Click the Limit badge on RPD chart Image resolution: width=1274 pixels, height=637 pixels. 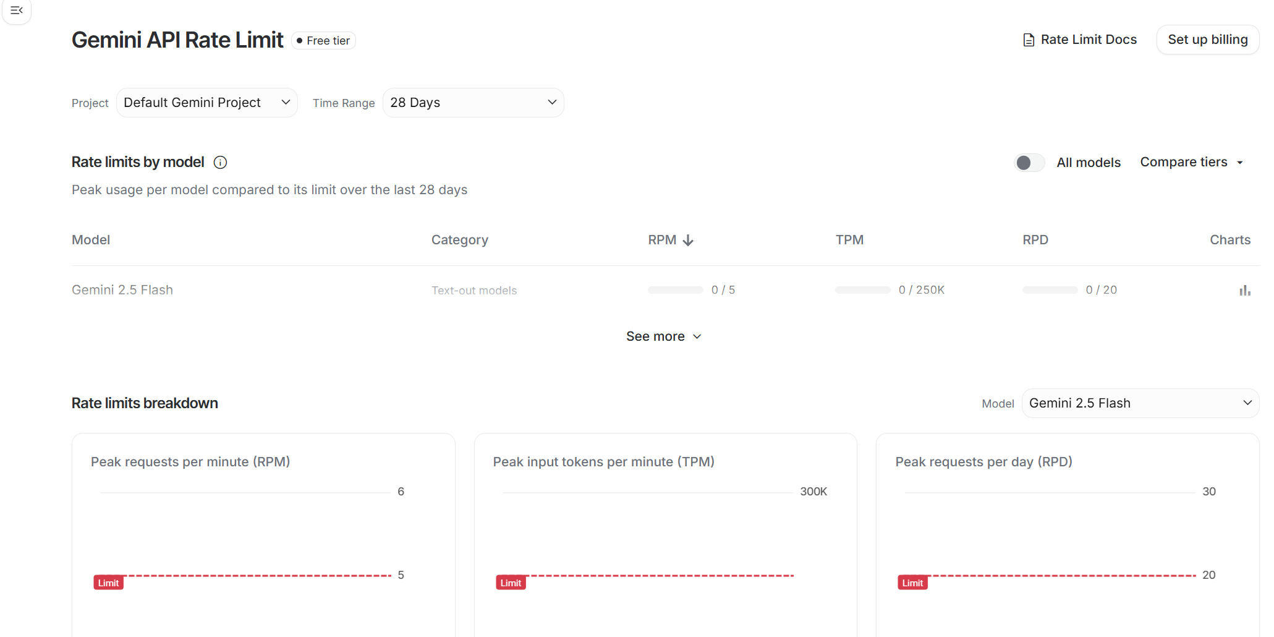pyautogui.click(x=912, y=583)
